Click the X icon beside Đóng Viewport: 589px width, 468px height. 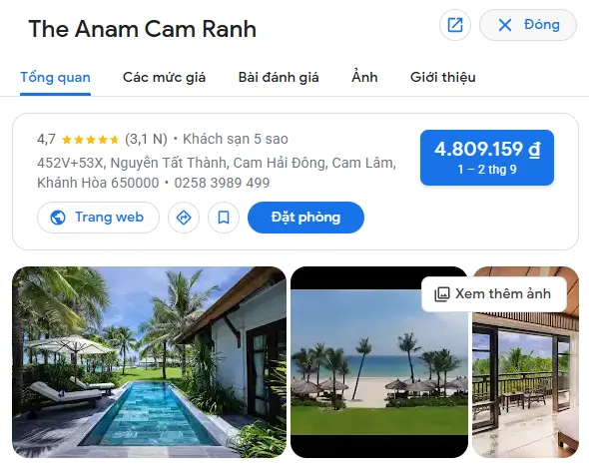pos(505,25)
